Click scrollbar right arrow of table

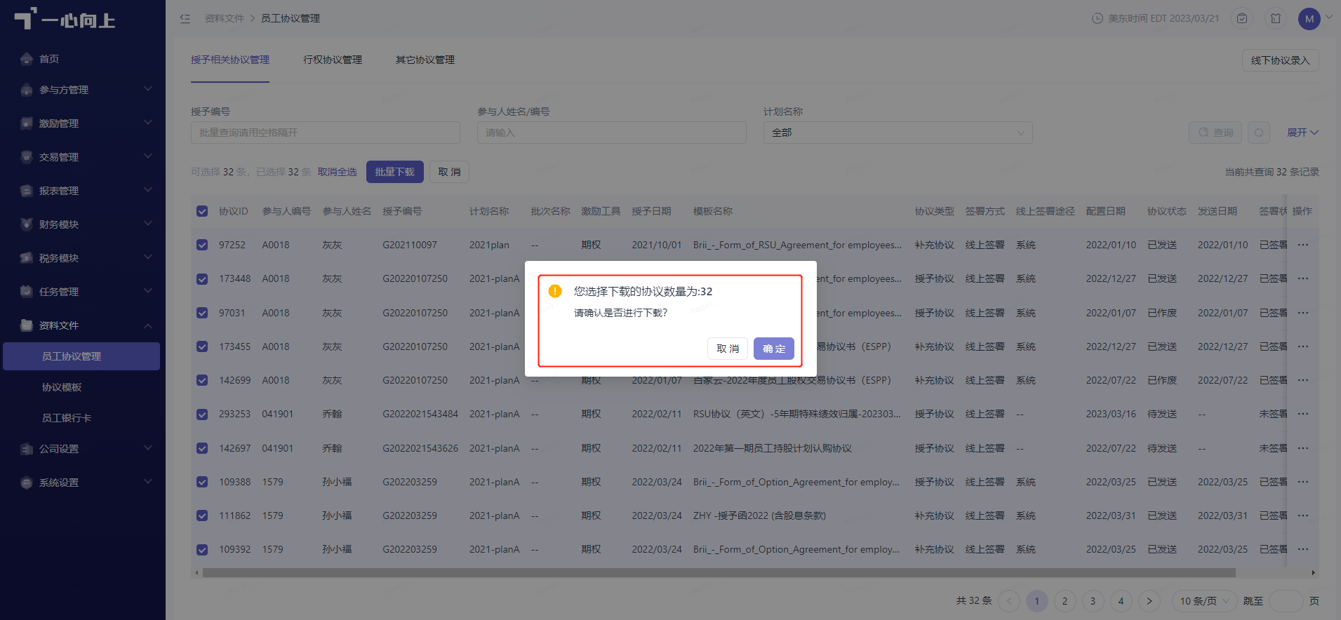(1314, 573)
